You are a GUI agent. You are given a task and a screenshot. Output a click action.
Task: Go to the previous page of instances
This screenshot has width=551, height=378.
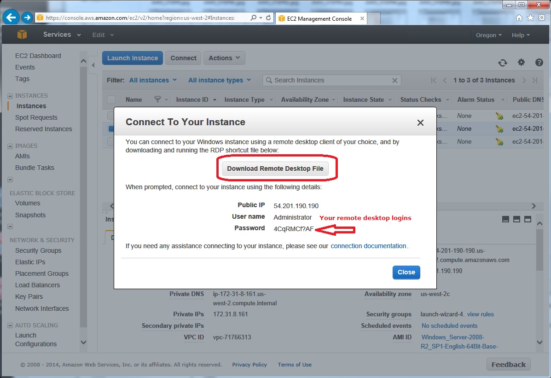[445, 81]
